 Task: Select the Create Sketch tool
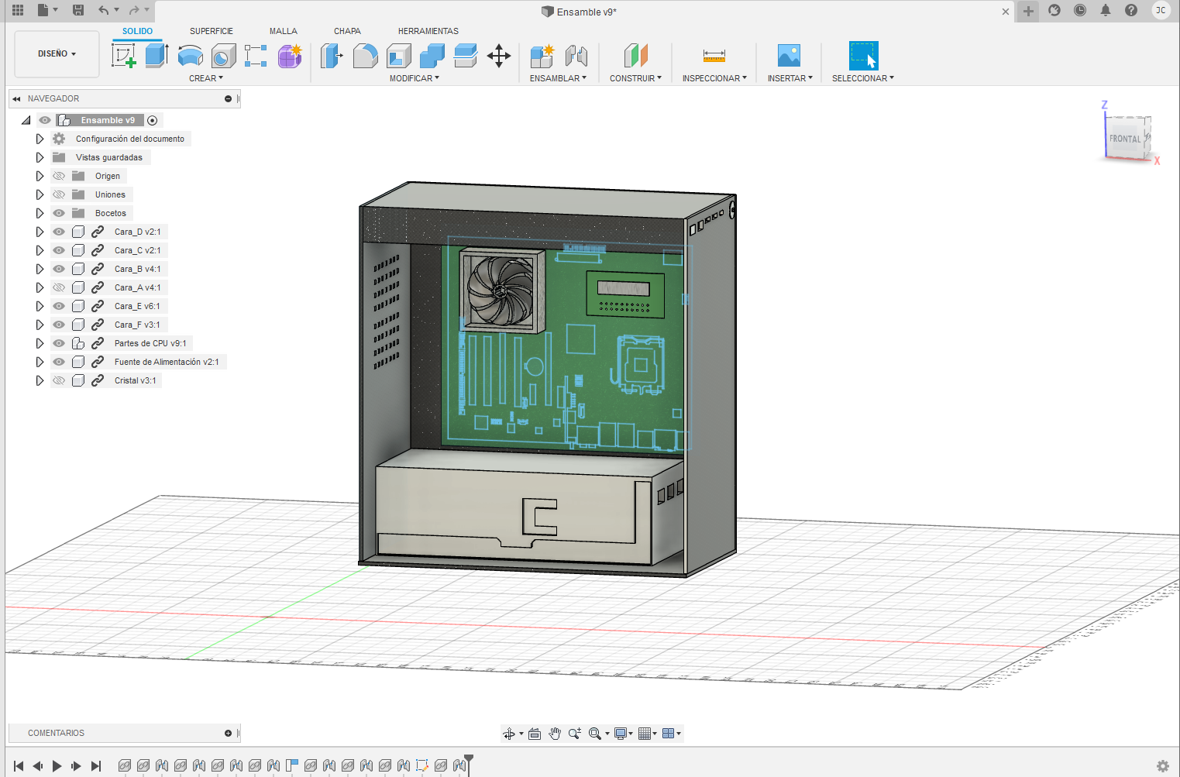pyautogui.click(x=124, y=56)
